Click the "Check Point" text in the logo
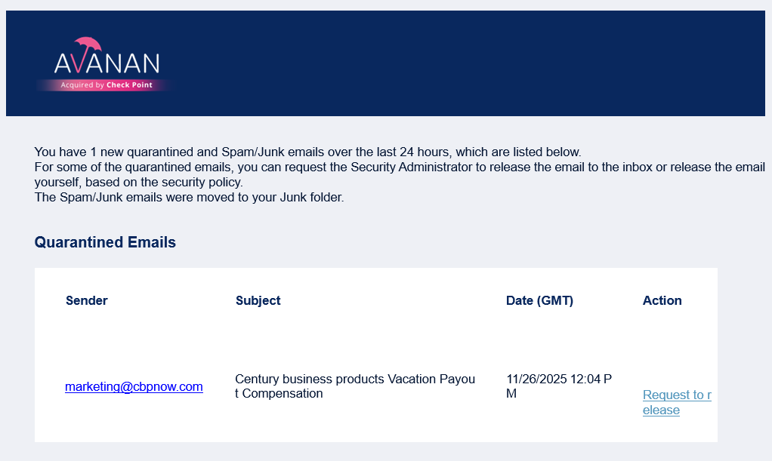The width and height of the screenshot is (772, 461). [129, 85]
